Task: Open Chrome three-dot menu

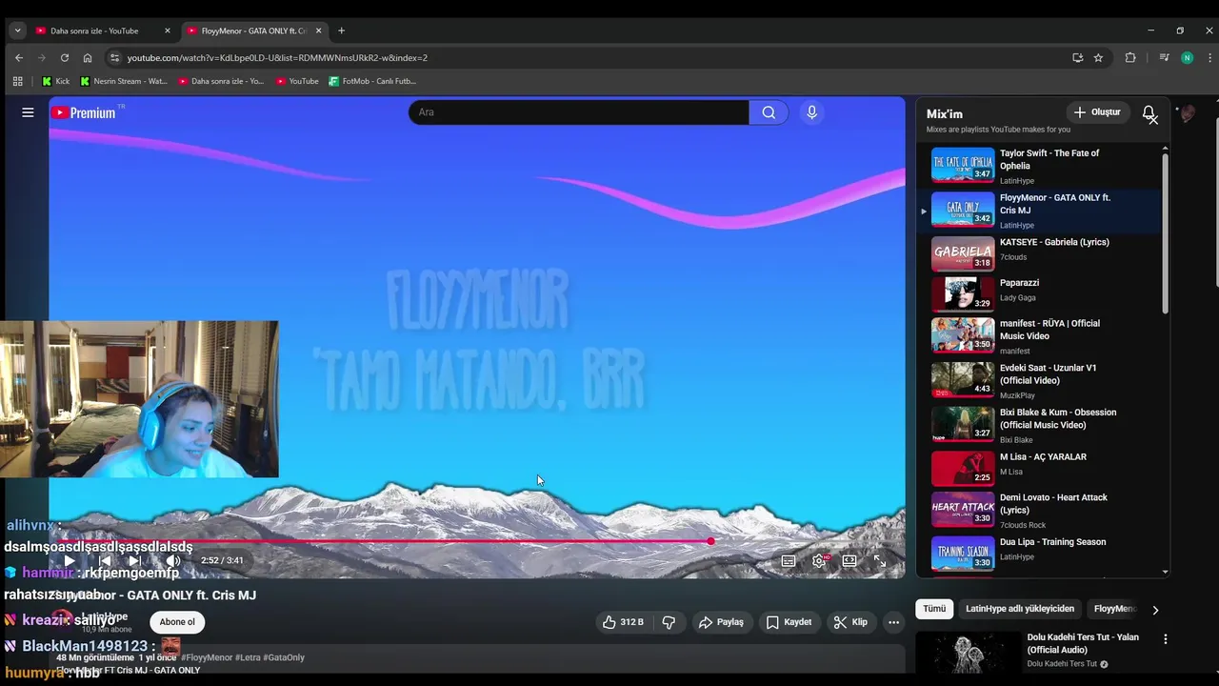Action: (x=1209, y=57)
